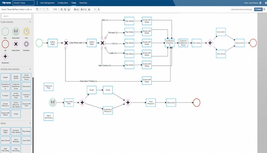Select the plus diamond after Voice Work Offer
Screen dimensions: 267x153
[82, 103]
